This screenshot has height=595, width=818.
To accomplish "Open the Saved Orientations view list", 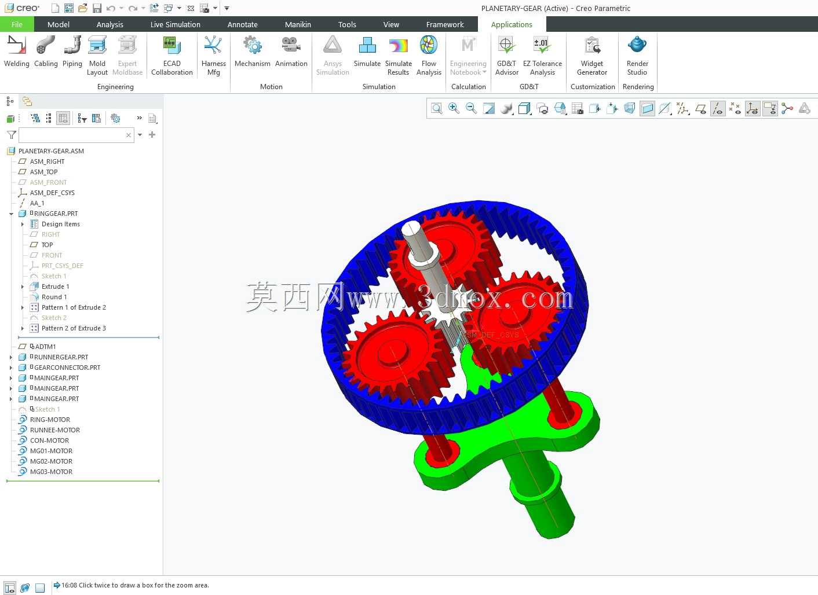I will [560, 108].
